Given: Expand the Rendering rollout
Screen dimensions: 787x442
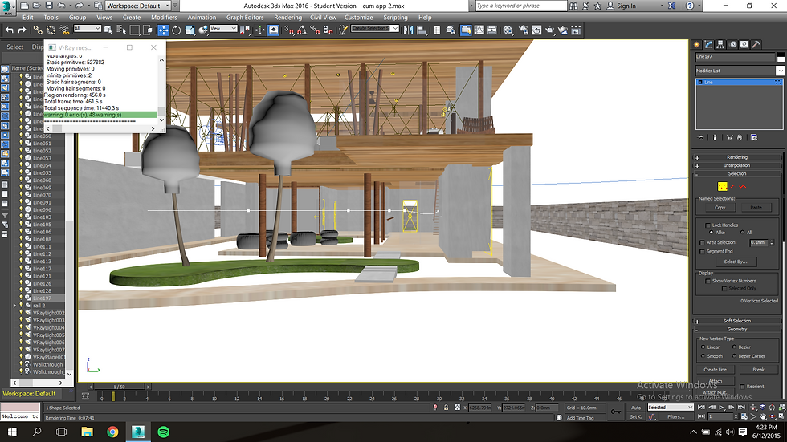Looking at the screenshot, I should pos(737,157).
